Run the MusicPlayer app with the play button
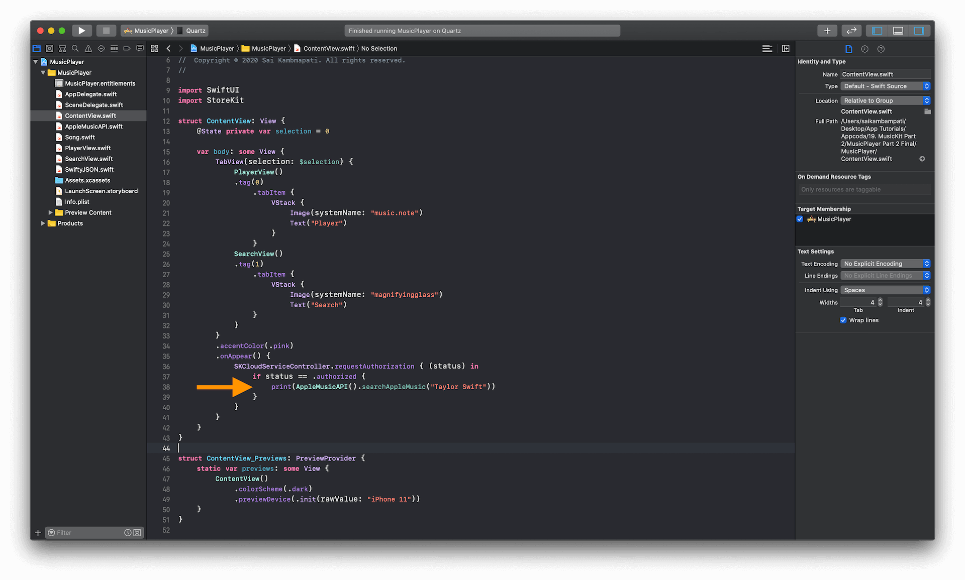The image size is (965, 580). [x=81, y=30]
